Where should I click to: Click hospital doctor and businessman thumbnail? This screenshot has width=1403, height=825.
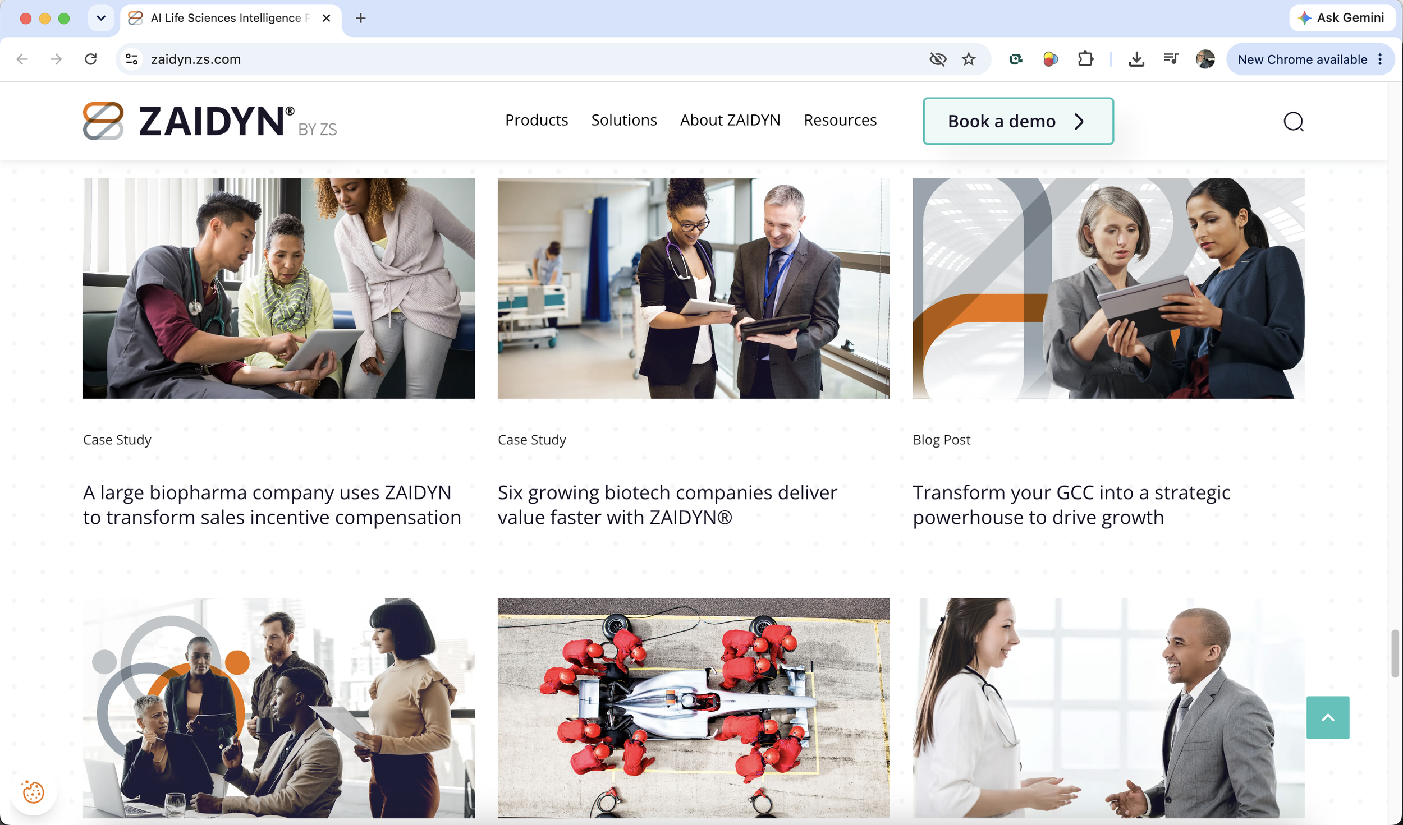click(693, 288)
